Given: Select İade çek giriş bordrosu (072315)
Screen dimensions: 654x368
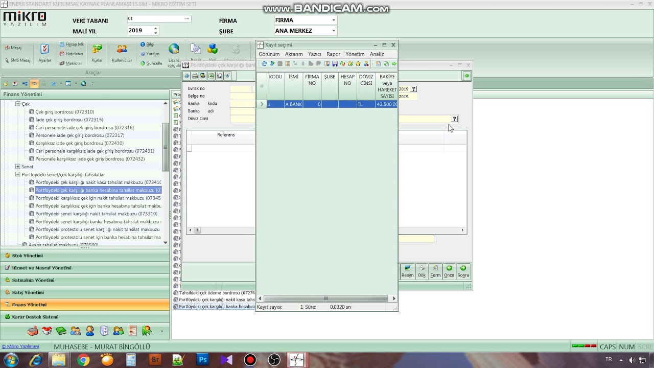Looking at the screenshot, I should coord(69,120).
